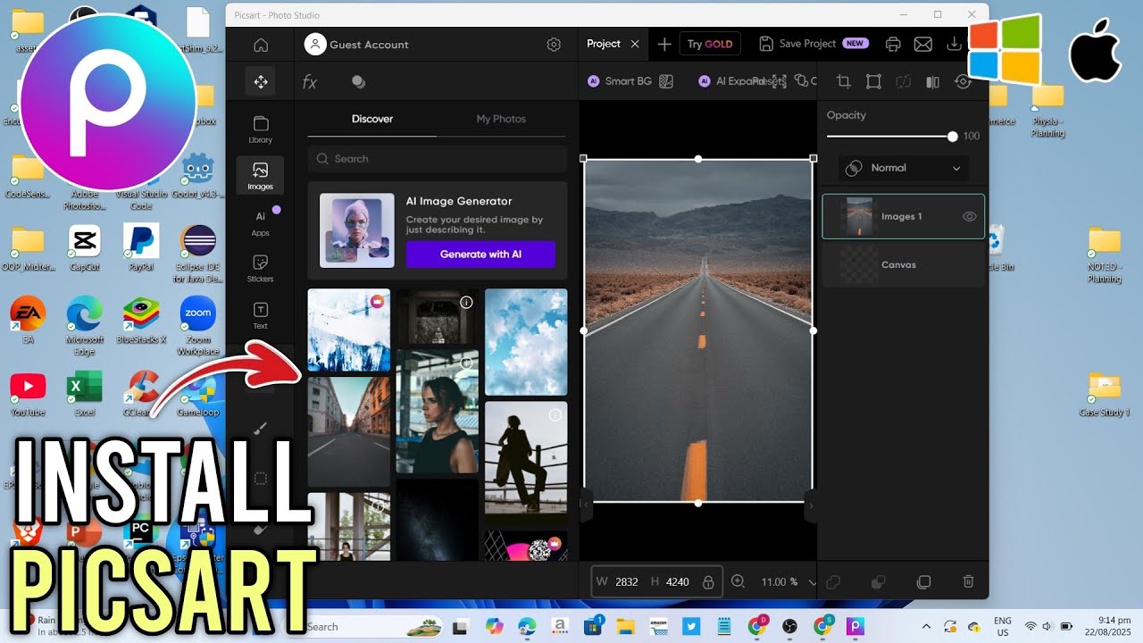Open the AI Apps section
Screen dimensions: 1143x643
coord(261,222)
